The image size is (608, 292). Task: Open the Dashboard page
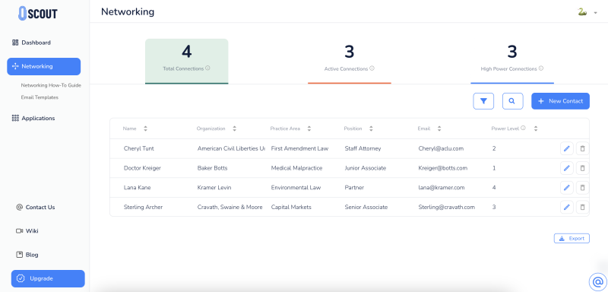coord(31,43)
